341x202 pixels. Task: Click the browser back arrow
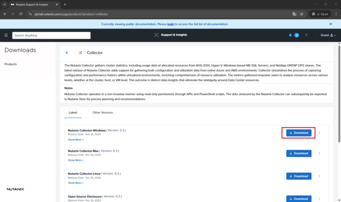[5, 14]
